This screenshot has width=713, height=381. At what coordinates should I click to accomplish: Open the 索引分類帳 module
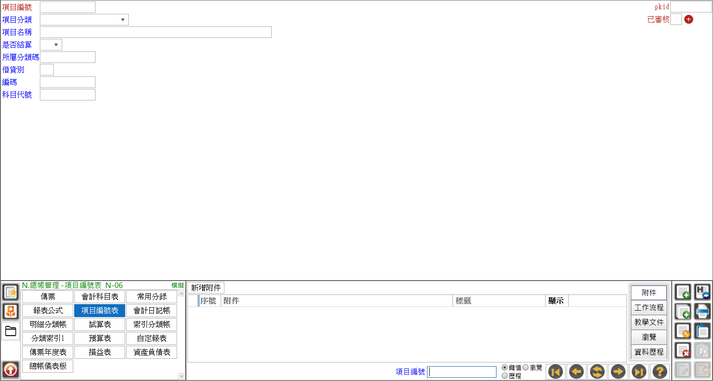152,325
